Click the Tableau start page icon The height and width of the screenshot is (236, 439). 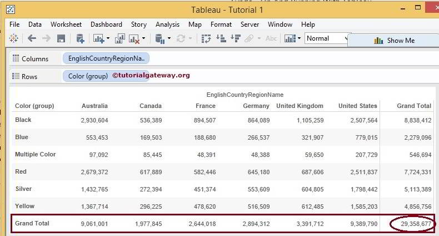coord(13,38)
